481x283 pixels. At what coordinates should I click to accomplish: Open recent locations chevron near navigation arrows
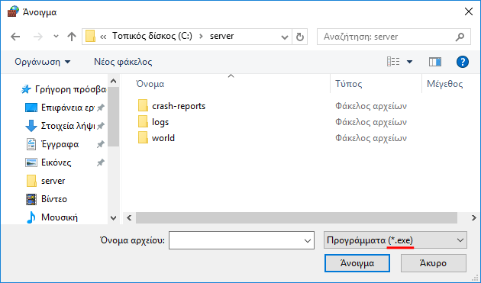tap(56, 37)
